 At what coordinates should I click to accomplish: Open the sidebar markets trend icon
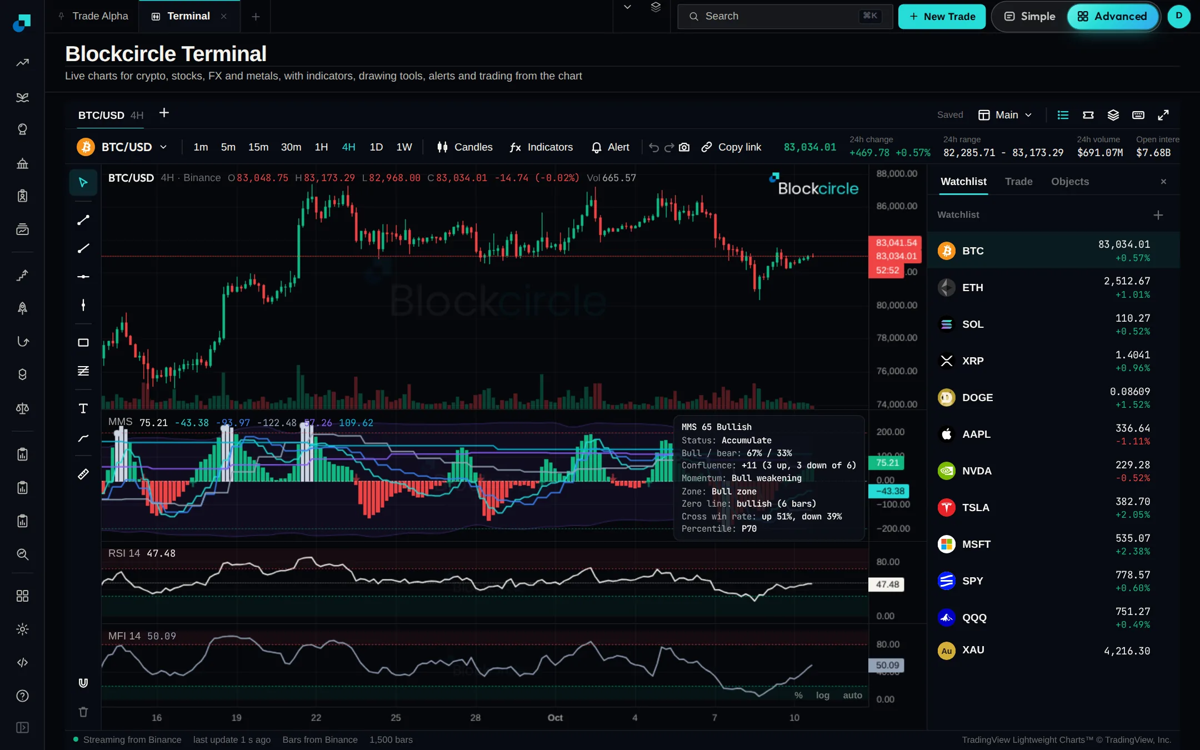22,63
